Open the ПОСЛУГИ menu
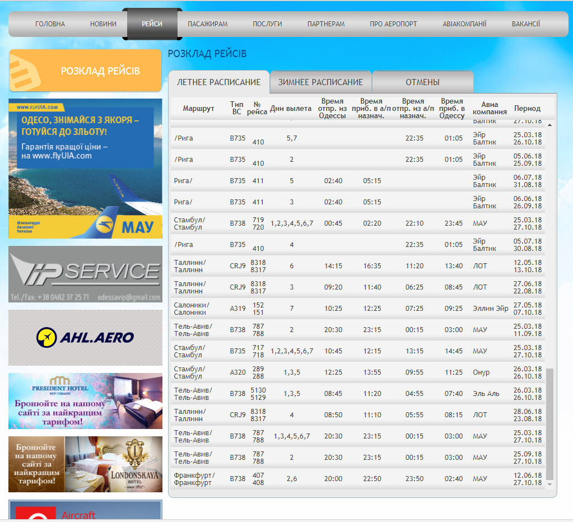 pos(267,24)
